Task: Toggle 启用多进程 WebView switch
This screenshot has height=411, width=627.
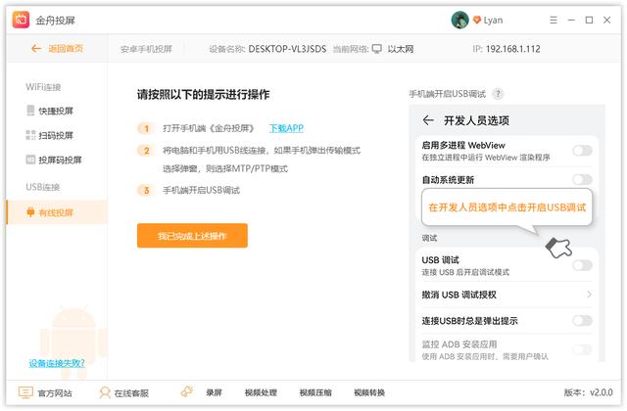Action: 582,151
